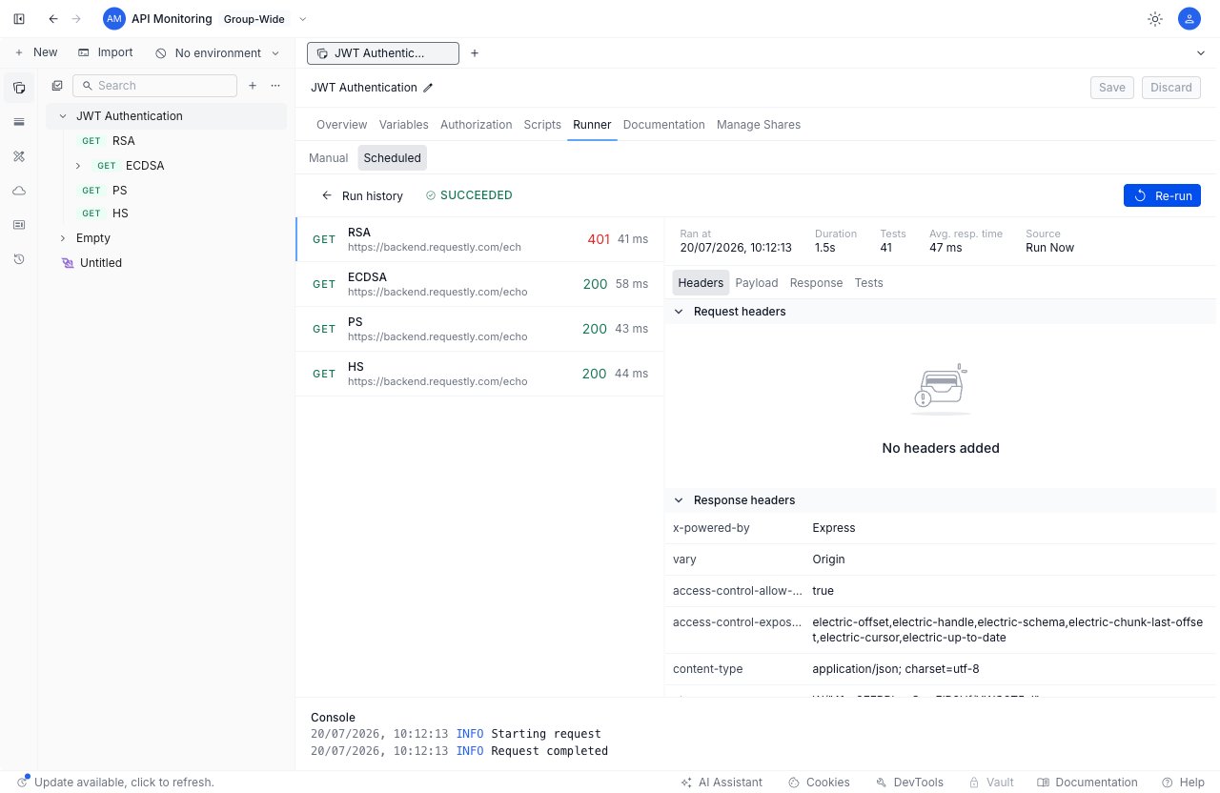Click the New button
The image size is (1220, 793).
pyautogui.click(x=36, y=53)
